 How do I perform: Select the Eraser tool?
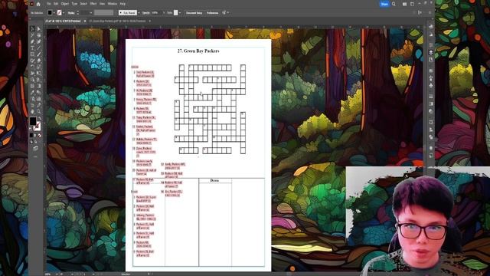click(39, 61)
